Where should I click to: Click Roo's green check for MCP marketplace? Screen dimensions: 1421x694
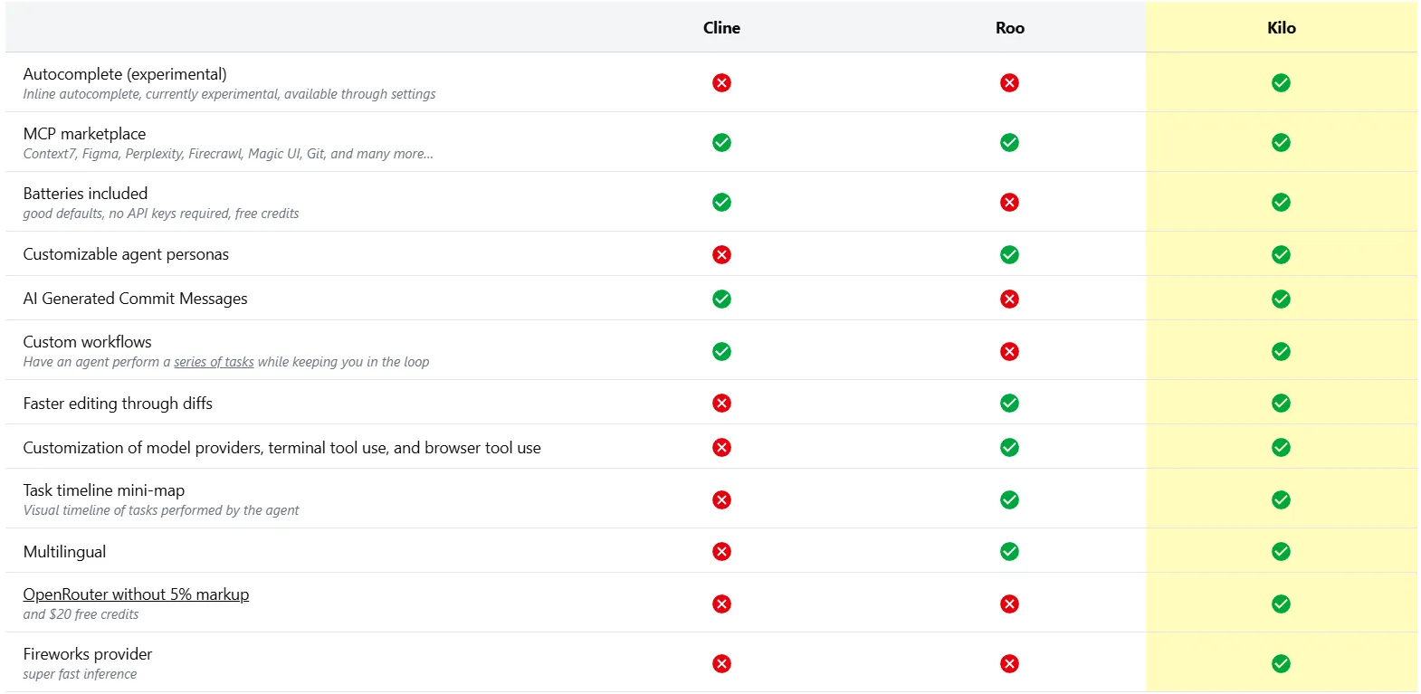pos(1009,142)
